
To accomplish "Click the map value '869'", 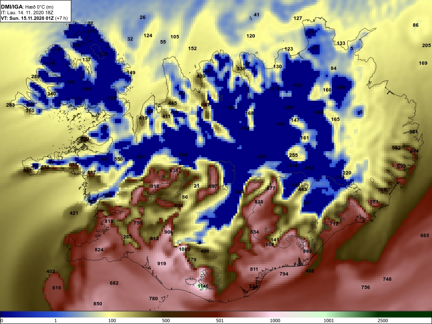I will [270, 245].
